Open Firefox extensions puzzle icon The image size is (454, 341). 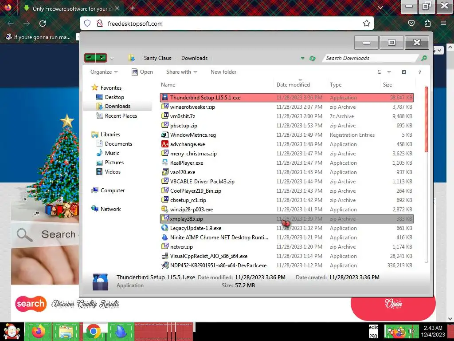(427, 24)
